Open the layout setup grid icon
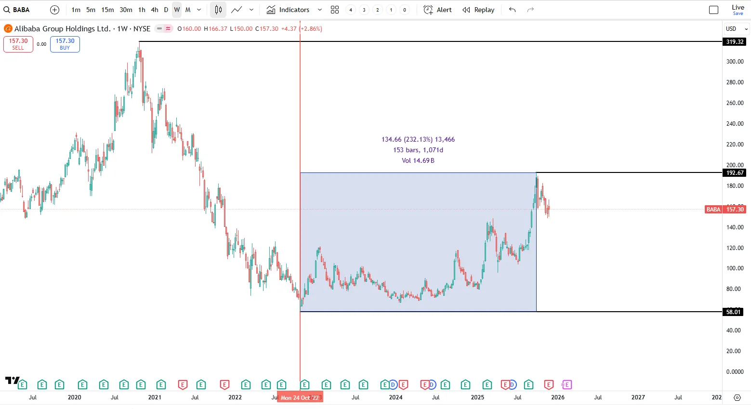Screen dimensions: 751x409 coord(335,10)
